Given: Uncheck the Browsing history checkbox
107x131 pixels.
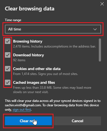Looking at the screenshot, I should pyautogui.click(x=8, y=41).
